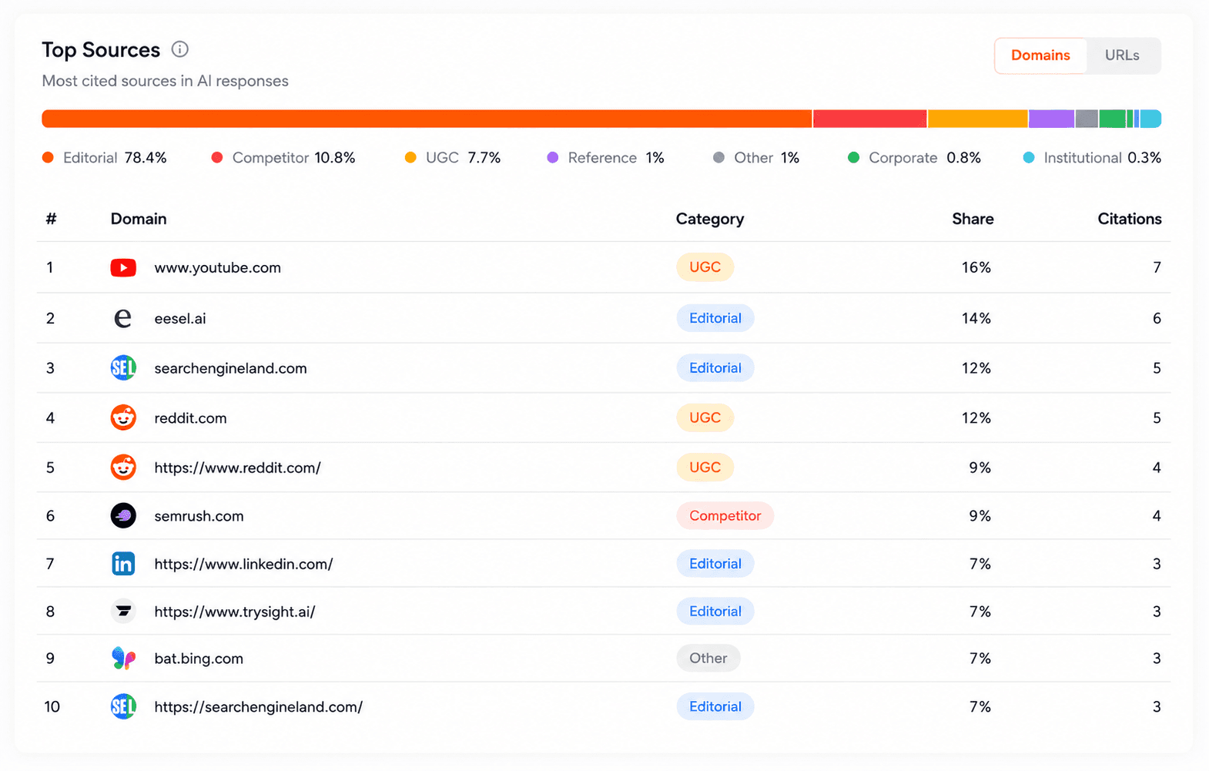Click the UGC badge in youtube row
Viewport: 1209px width, 771px height.
pos(705,267)
